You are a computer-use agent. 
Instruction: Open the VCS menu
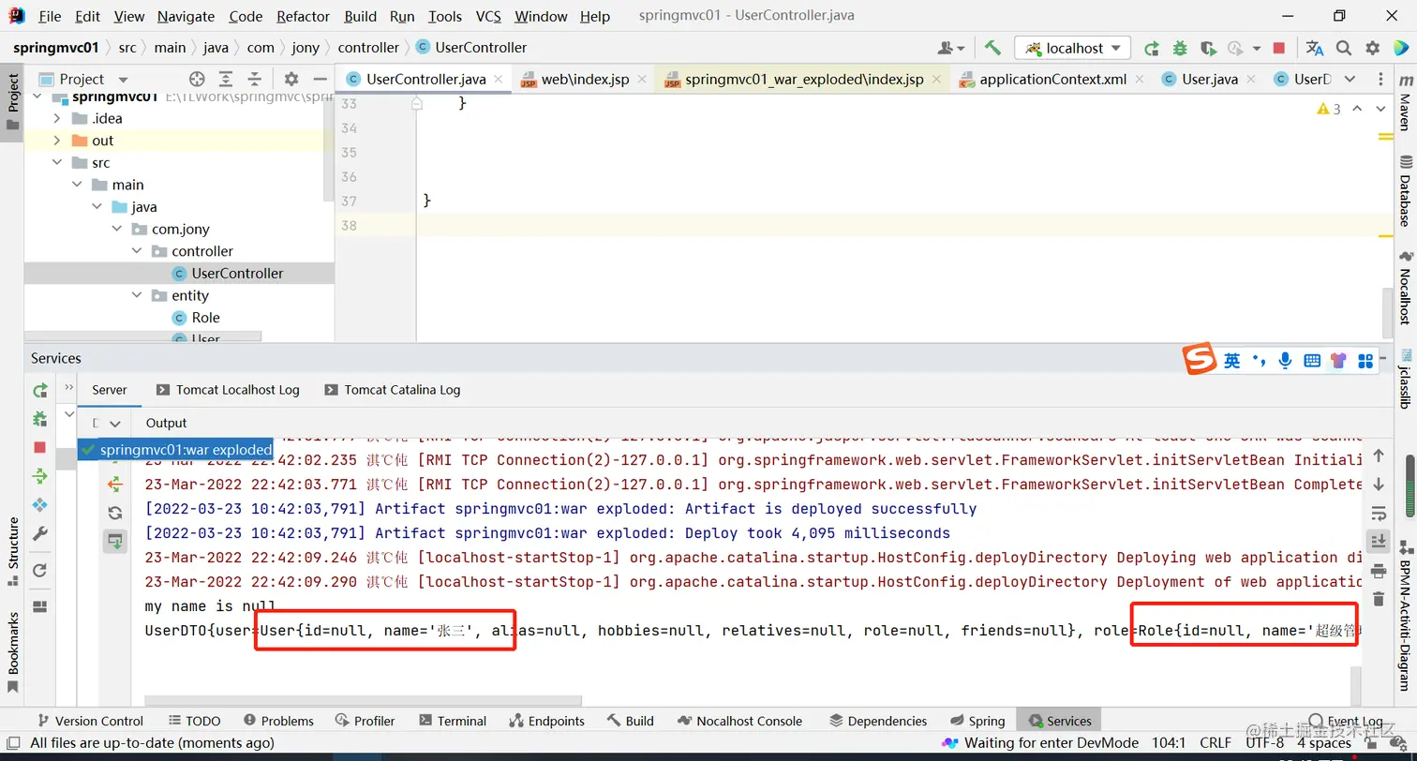pyautogui.click(x=488, y=16)
